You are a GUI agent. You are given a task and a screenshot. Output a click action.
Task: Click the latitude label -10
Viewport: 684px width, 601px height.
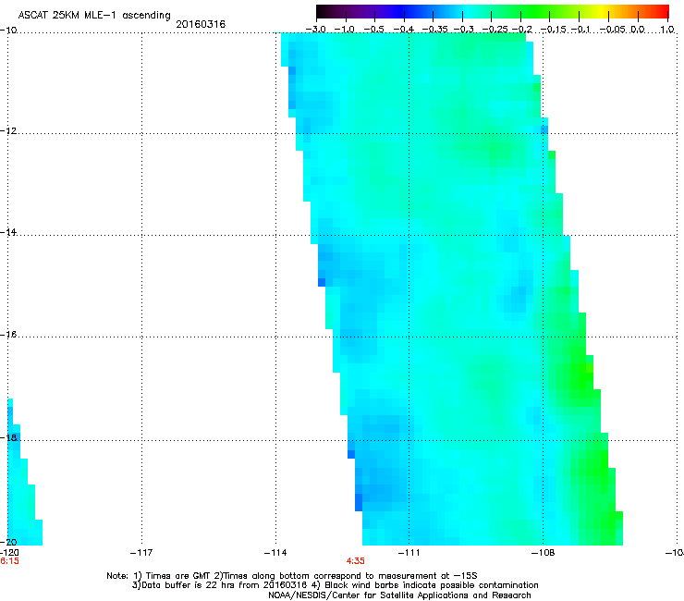click(8, 30)
